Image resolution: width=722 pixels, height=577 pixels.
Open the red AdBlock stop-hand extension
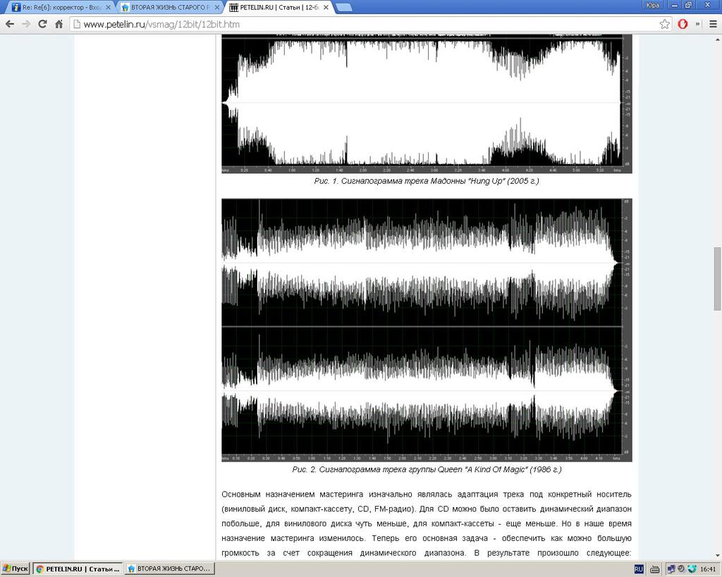[683, 24]
